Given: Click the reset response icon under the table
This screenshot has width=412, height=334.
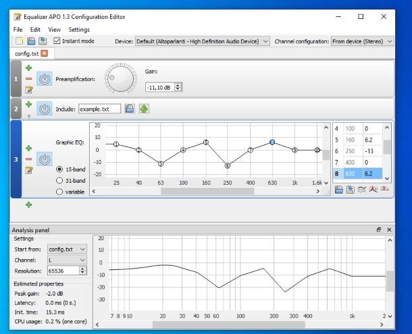Looking at the screenshot, I should click(385, 189).
